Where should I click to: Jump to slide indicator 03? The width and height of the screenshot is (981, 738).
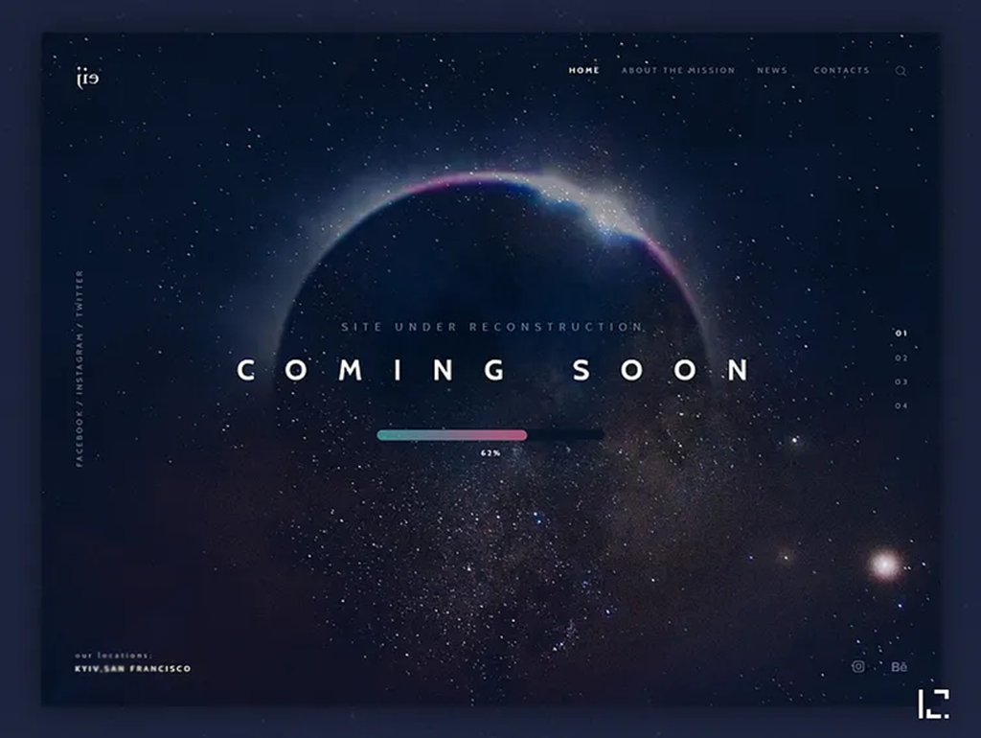tap(901, 382)
